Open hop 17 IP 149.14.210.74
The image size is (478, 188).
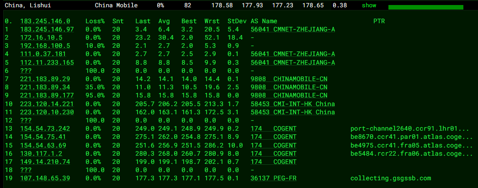(45, 162)
